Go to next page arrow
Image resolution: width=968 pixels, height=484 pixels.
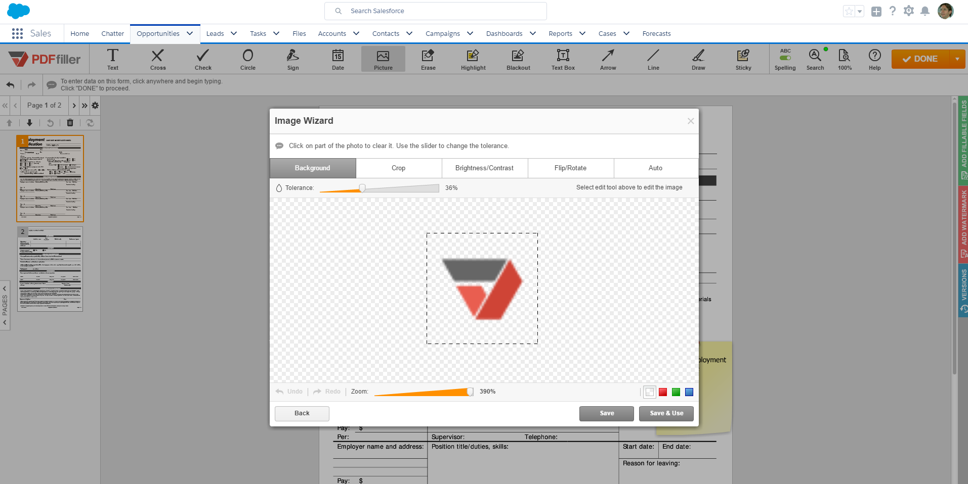click(x=74, y=106)
